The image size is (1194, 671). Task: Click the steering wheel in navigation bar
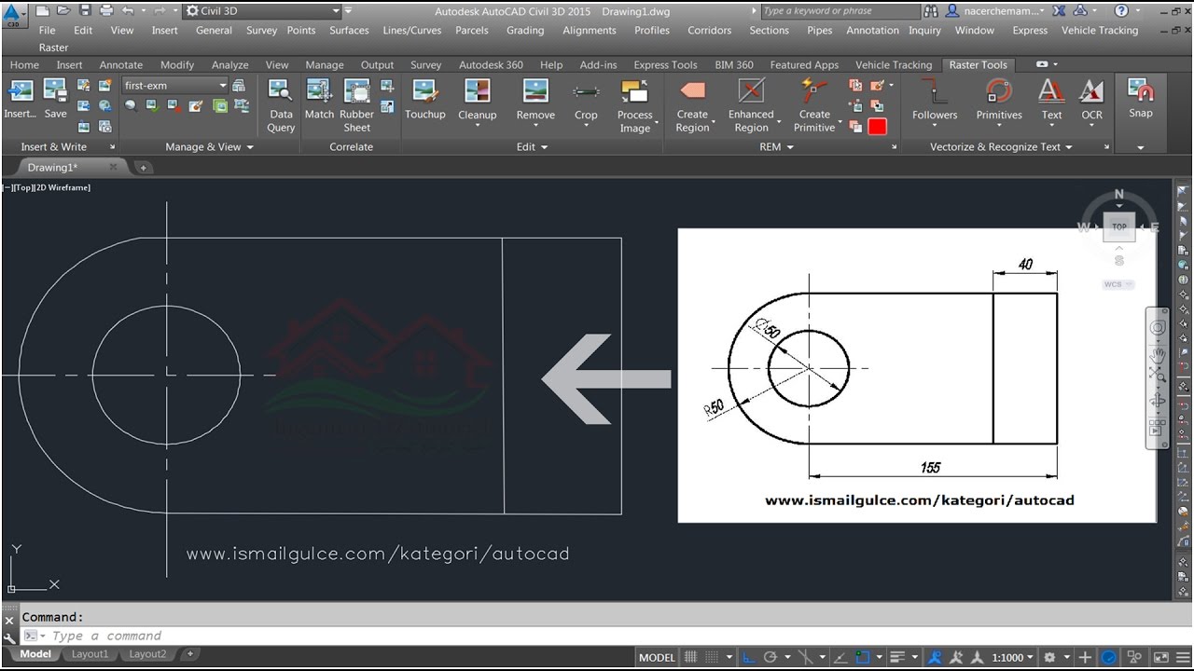1158,328
